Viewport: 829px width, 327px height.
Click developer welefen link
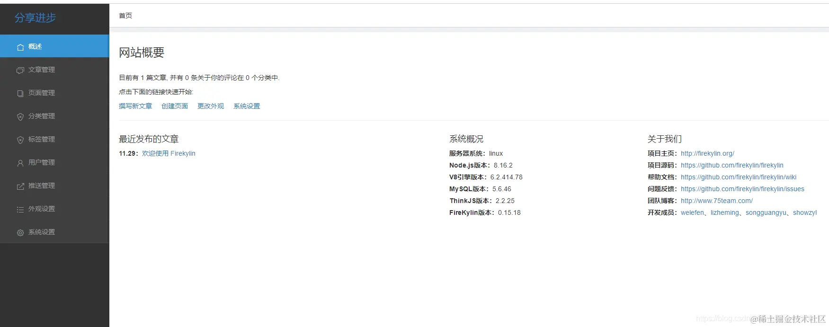pos(692,212)
